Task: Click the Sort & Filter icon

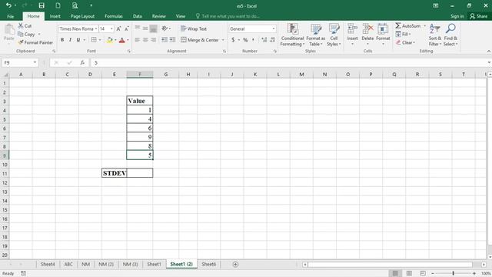Action: click(x=435, y=29)
